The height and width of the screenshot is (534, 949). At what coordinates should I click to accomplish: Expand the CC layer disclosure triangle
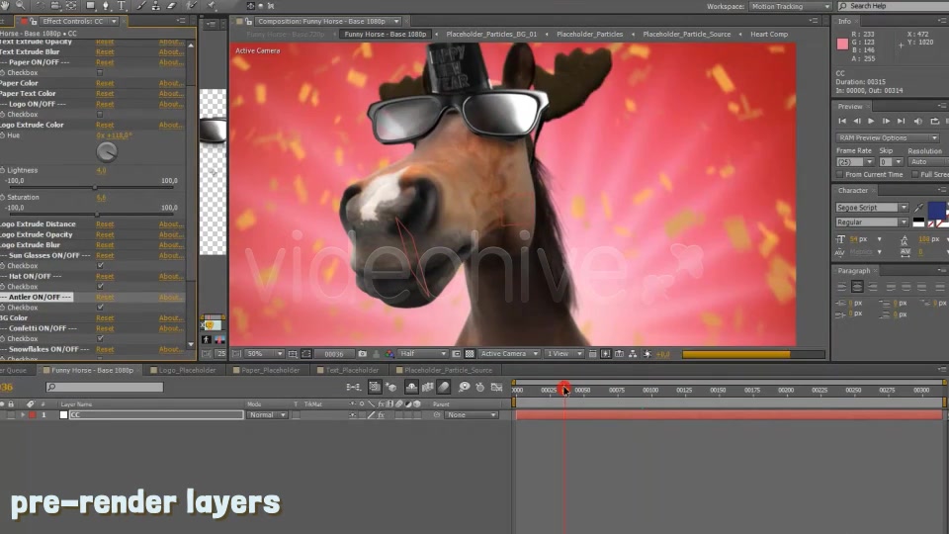[23, 415]
